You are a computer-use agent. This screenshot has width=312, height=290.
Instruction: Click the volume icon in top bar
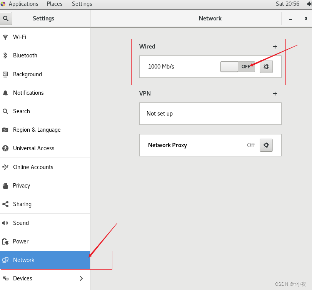click(309, 4)
